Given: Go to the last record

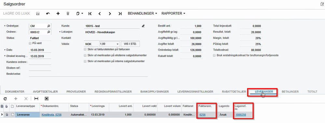Looking at the screenshot, I should point(120,14).
